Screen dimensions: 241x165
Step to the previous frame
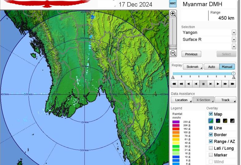(196, 84)
